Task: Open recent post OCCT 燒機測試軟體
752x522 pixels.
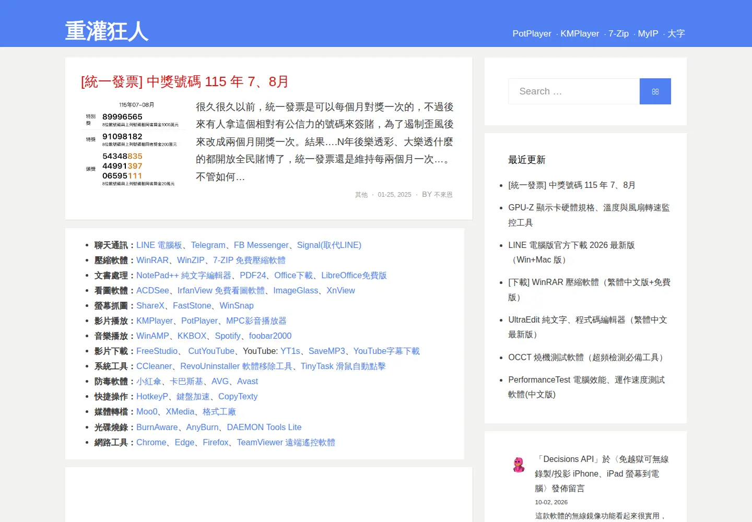Action: point(587,357)
